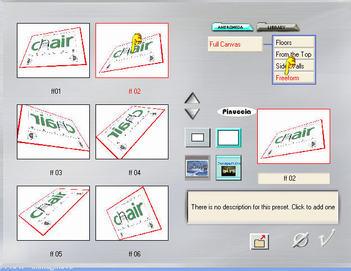Choose the ff 06 preset thumbnail
Viewport: 351px width, 271px height.
tap(132, 213)
